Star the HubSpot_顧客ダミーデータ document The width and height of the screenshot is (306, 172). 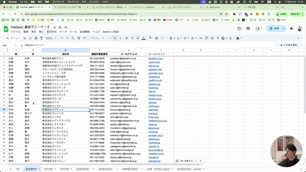click(x=55, y=27)
